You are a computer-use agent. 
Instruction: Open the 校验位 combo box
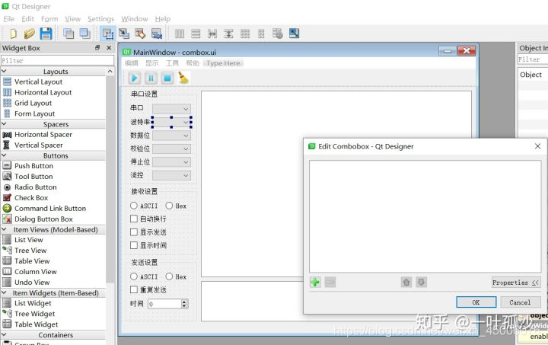171,149
